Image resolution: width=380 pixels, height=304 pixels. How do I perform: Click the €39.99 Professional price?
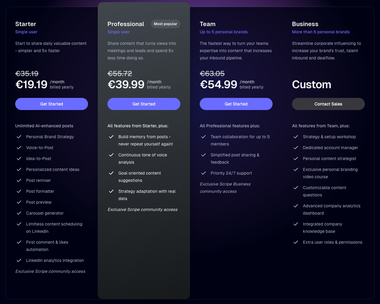[x=126, y=85]
